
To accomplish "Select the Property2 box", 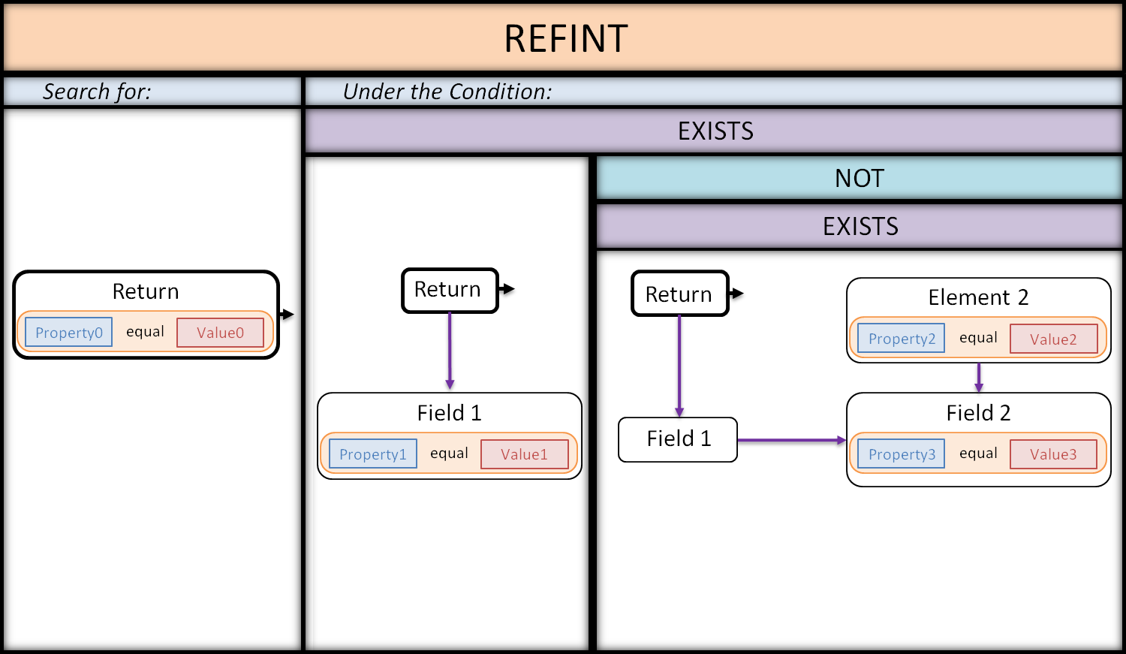I will (x=902, y=339).
